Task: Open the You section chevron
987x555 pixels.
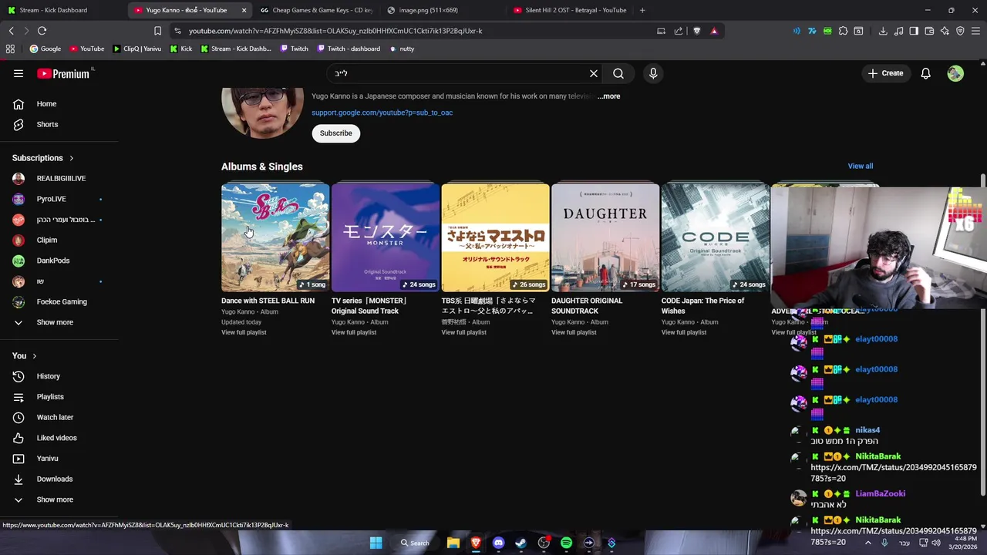Action: click(x=34, y=356)
